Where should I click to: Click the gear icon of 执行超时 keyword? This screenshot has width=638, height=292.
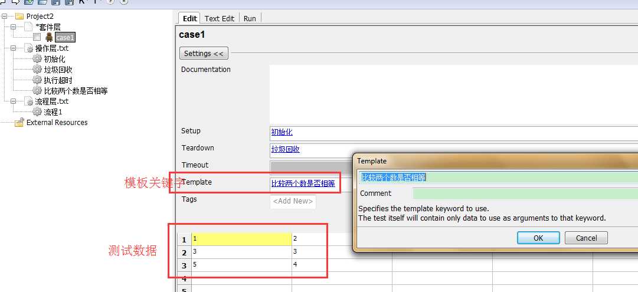(37, 80)
